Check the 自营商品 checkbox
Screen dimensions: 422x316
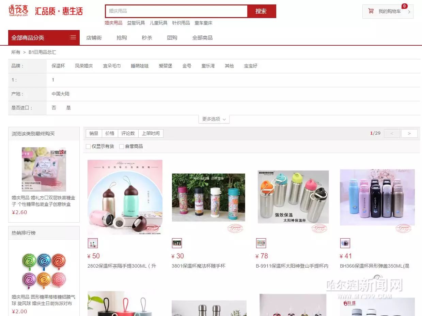click(x=122, y=146)
